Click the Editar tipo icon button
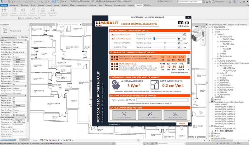The height and width of the screenshot is (145, 249). coord(23,37)
